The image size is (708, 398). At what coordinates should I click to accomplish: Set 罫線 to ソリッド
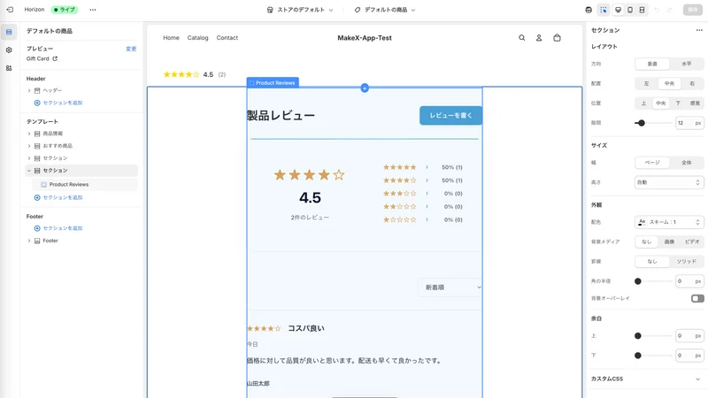click(687, 261)
